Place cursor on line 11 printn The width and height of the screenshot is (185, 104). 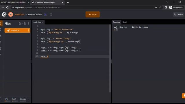(x=44, y=57)
